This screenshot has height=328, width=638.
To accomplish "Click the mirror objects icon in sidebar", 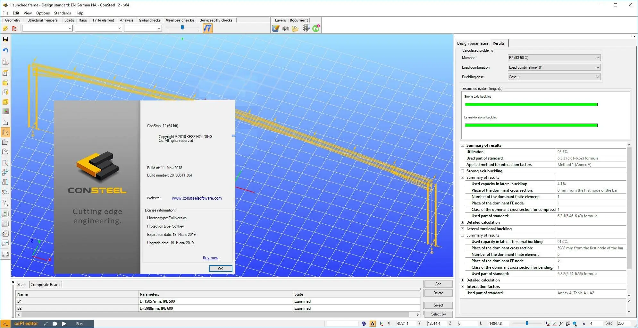I will 5,182.
